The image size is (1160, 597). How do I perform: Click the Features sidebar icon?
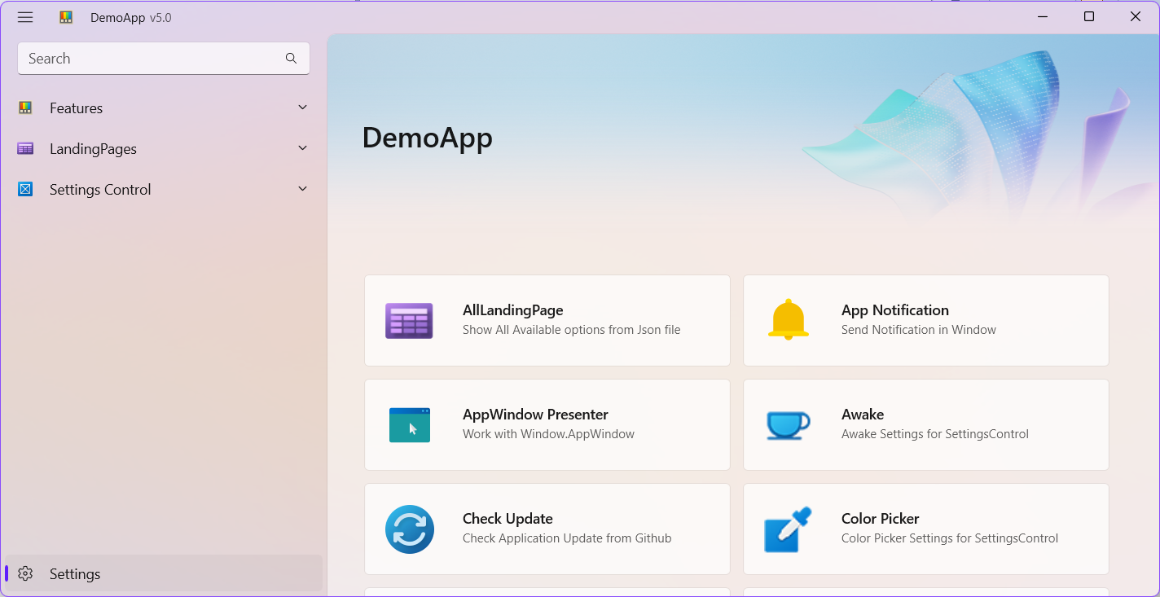(x=24, y=108)
